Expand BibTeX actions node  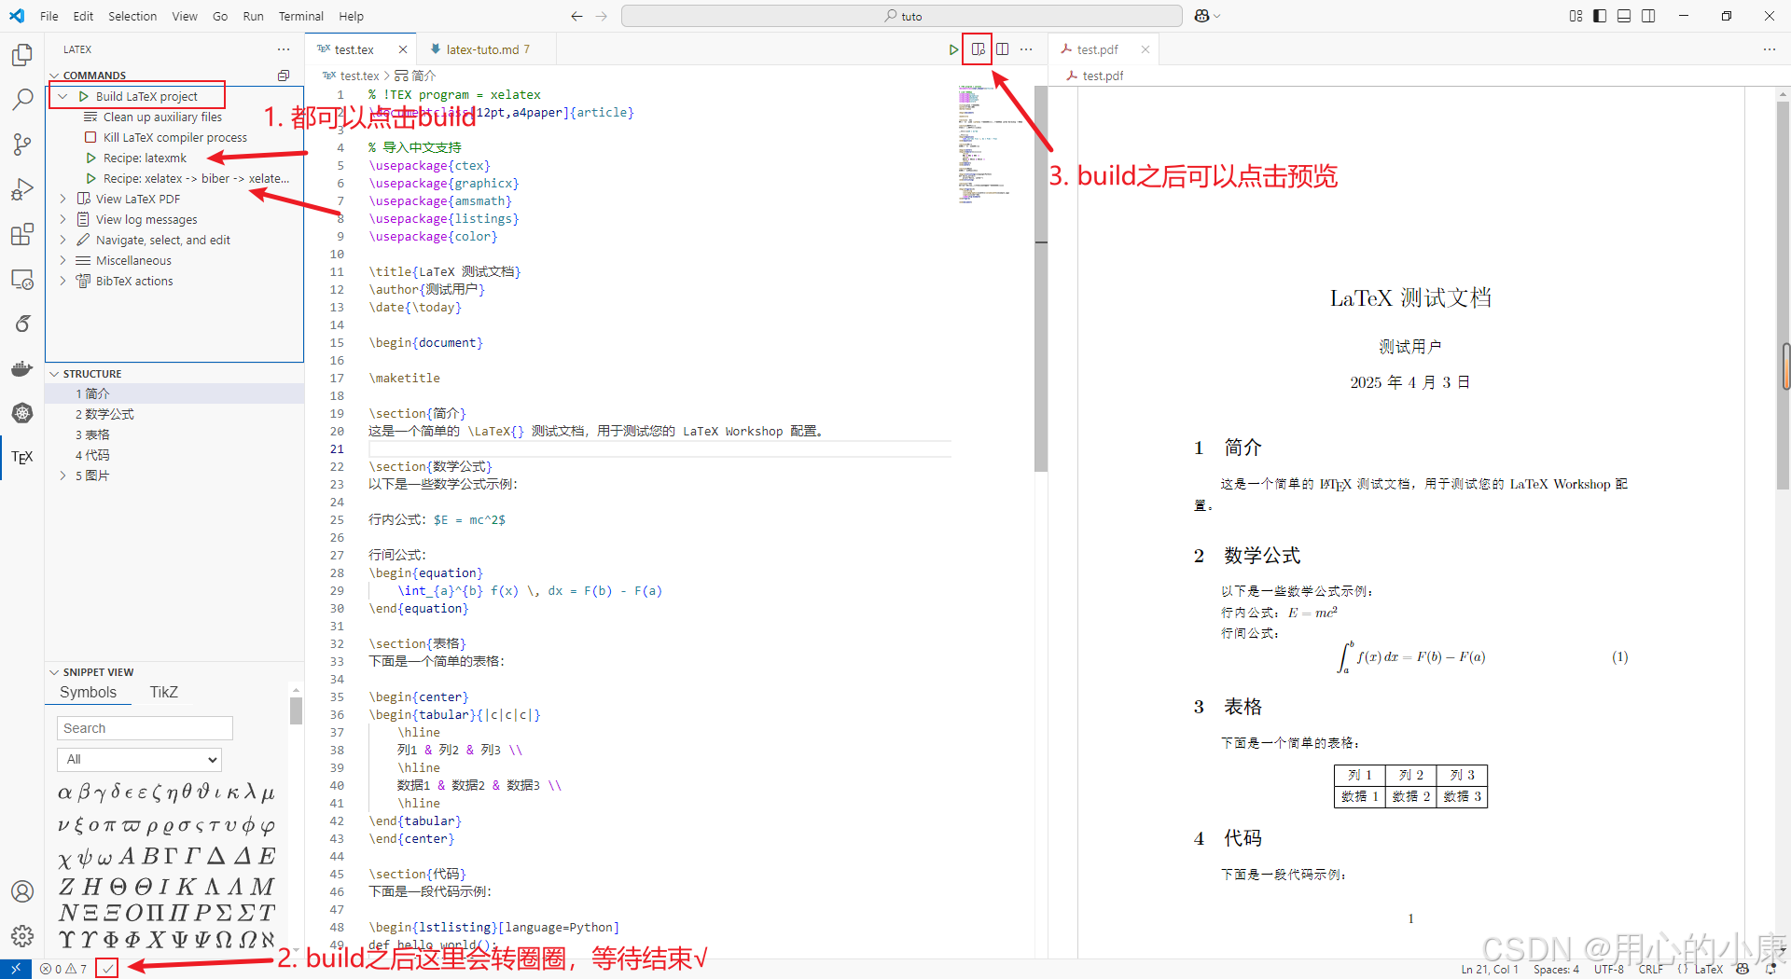[62, 281]
